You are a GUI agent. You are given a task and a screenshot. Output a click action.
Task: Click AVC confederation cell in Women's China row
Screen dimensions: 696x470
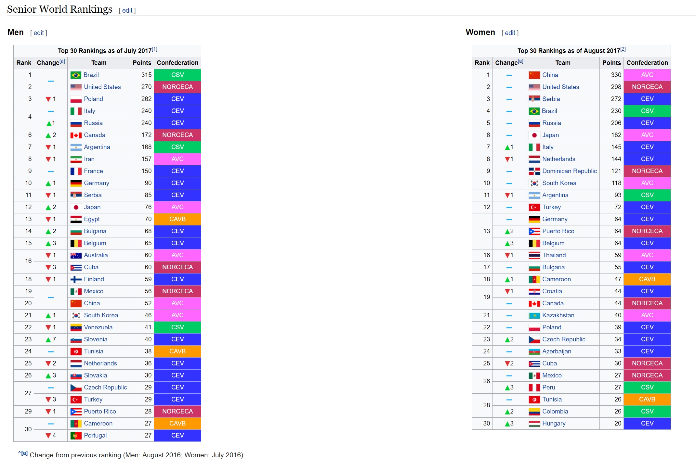(x=647, y=75)
